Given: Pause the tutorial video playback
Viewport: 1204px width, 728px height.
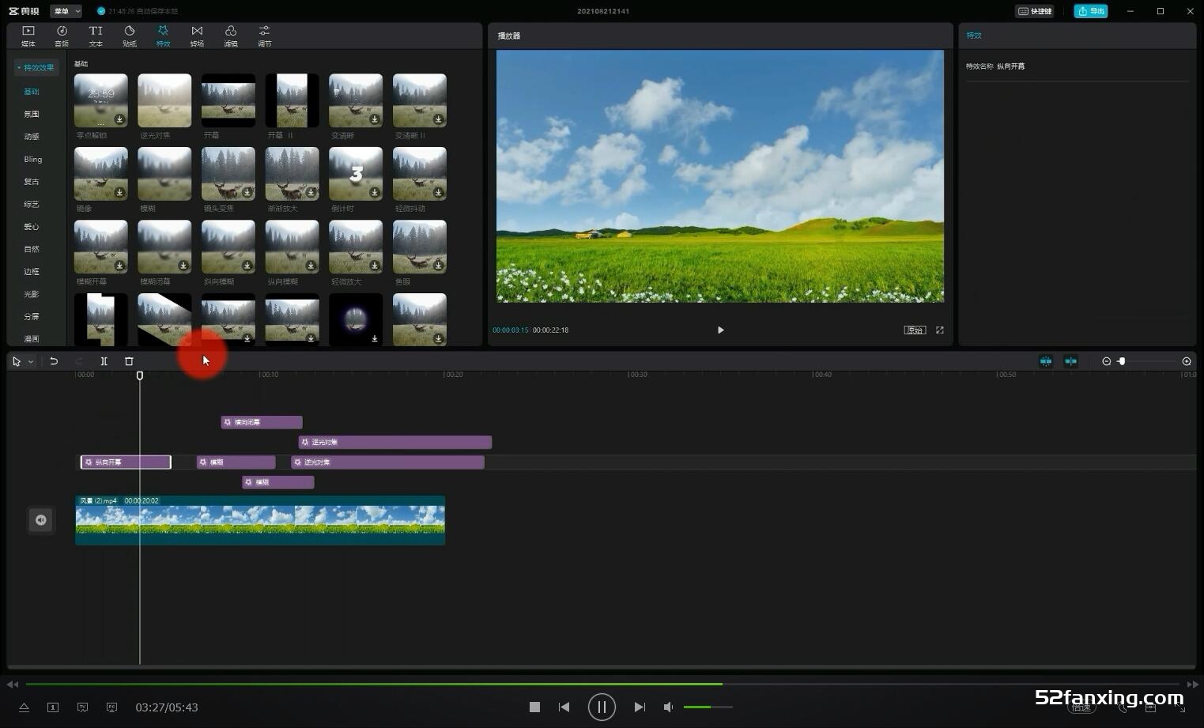Looking at the screenshot, I should coord(602,707).
